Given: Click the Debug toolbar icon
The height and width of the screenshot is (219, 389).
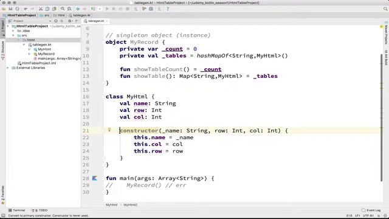Looking at the screenshot, I should tap(114, 9).
